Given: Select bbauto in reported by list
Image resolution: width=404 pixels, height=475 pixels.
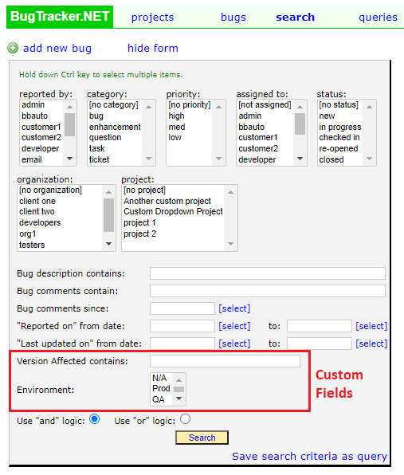Looking at the screenshot, I should click(x=34, y=116).
